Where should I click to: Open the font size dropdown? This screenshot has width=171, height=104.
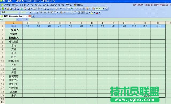pos(27,13)
